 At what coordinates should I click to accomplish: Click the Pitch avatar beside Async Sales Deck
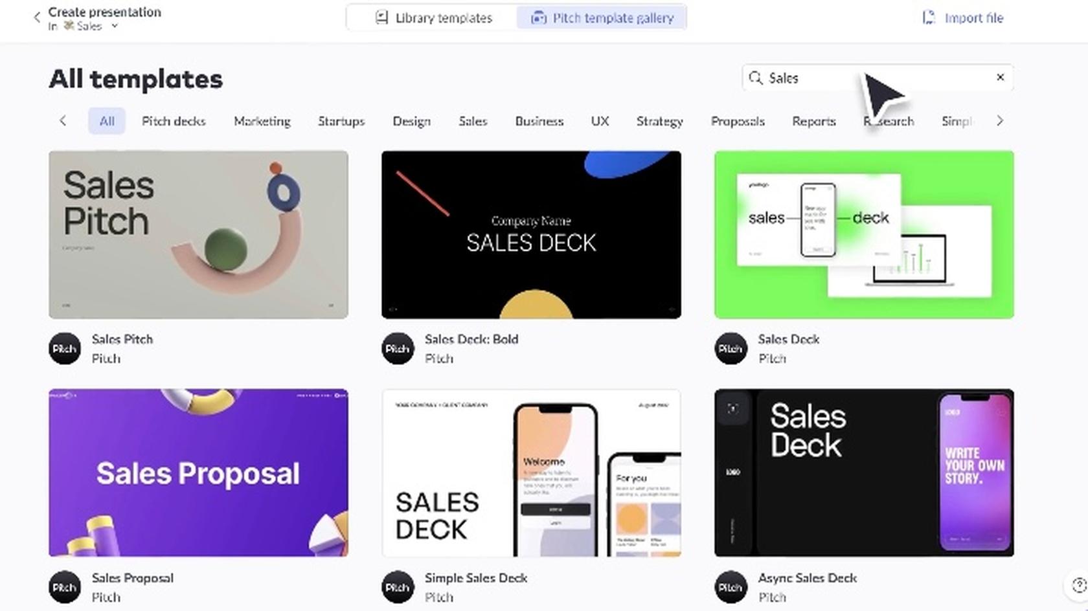(x=731, y=587)
